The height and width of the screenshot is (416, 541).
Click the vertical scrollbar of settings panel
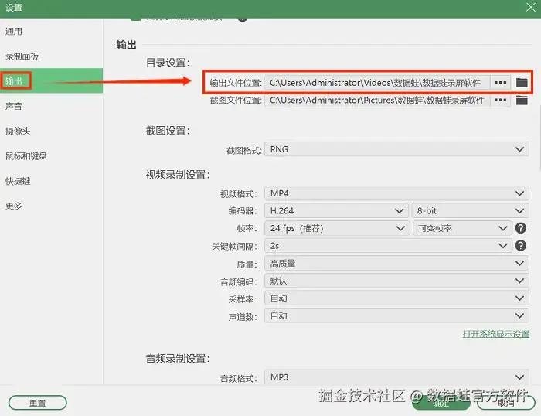coord(539,138)
